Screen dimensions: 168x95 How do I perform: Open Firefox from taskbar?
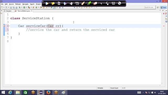pos(48,92)
